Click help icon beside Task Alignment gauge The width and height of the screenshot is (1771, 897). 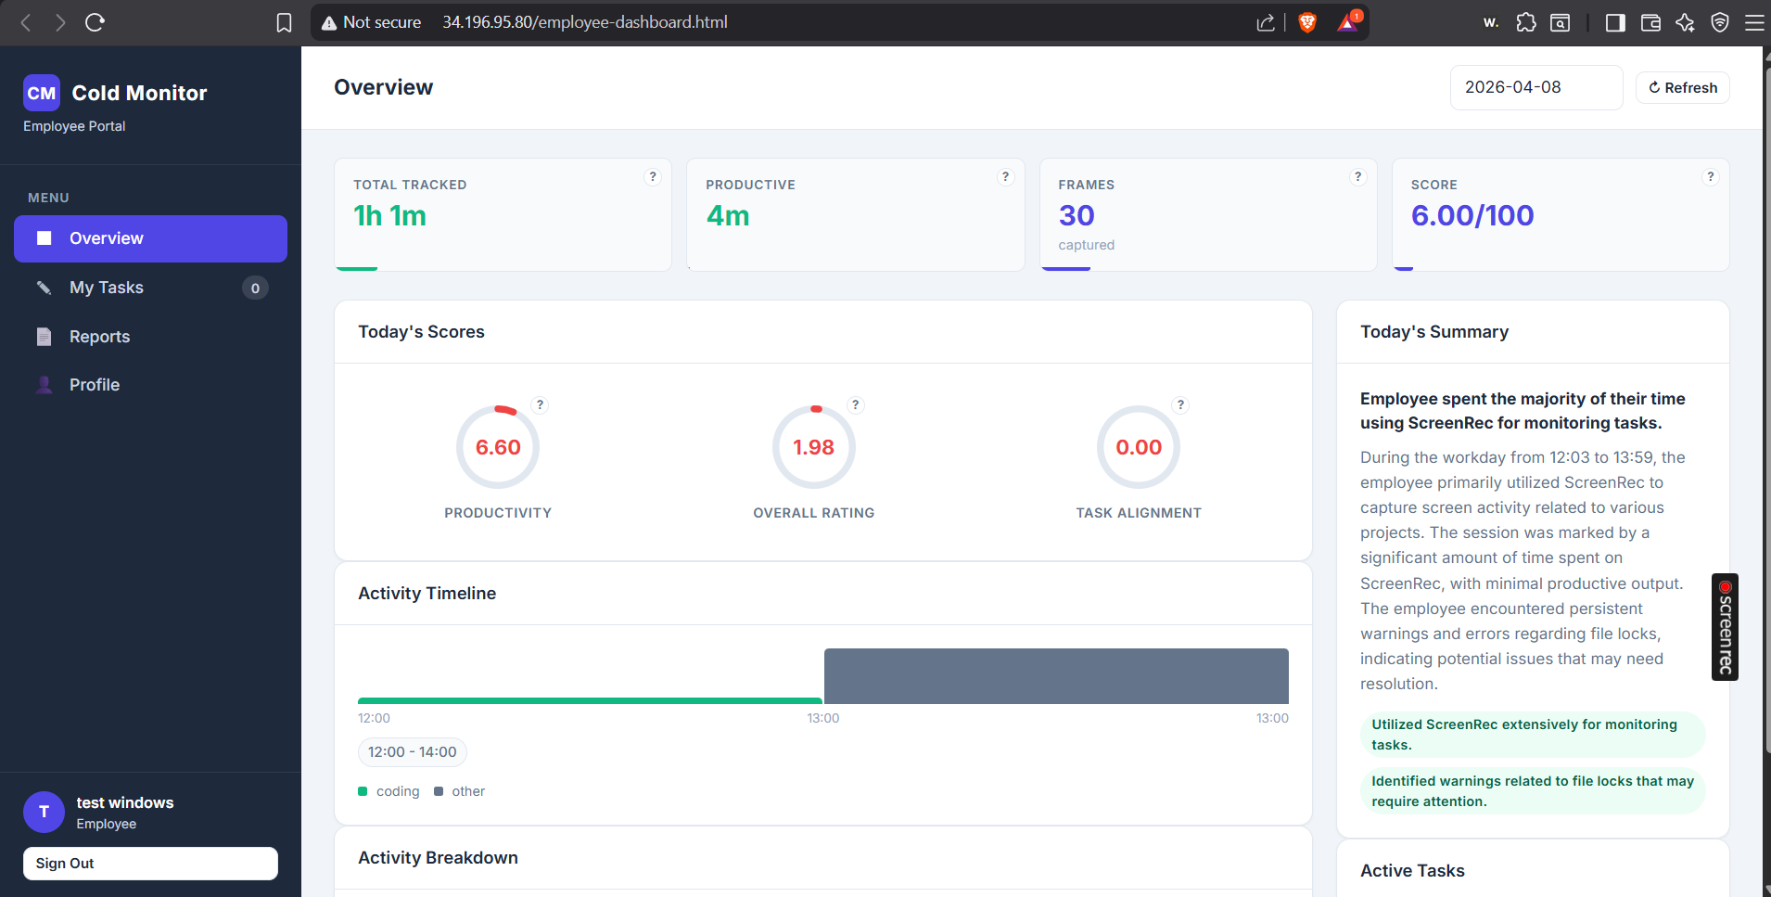(1180, 405)
